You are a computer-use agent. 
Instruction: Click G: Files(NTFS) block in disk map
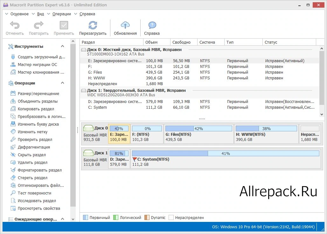pos(199,134)
